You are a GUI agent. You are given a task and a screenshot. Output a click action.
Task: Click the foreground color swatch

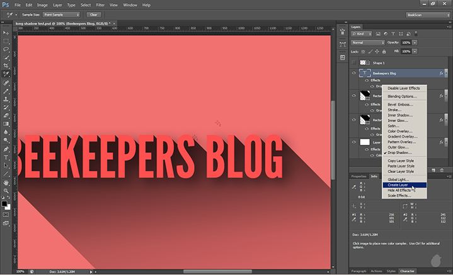(5, 203)
